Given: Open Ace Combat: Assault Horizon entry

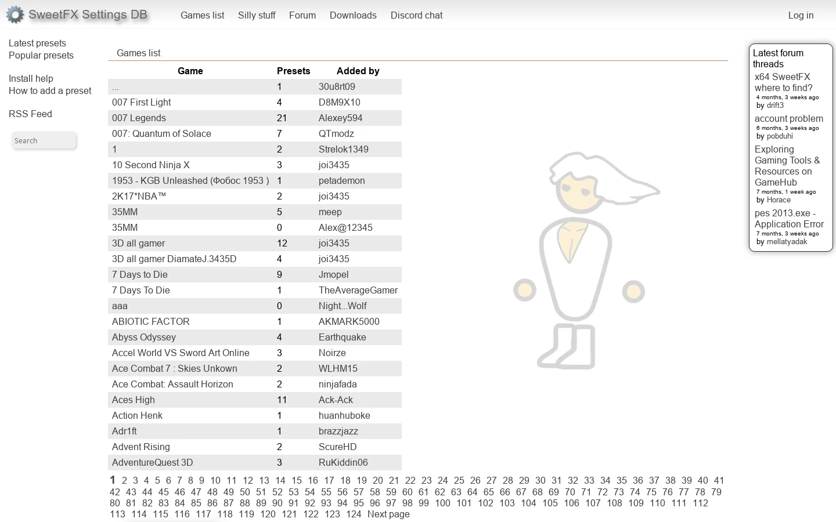Looking at the screenshot, I should 172,384.
